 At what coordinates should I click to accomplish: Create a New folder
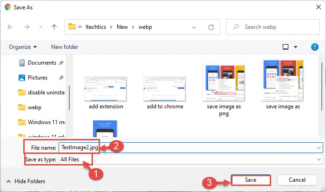coord(65,47)
